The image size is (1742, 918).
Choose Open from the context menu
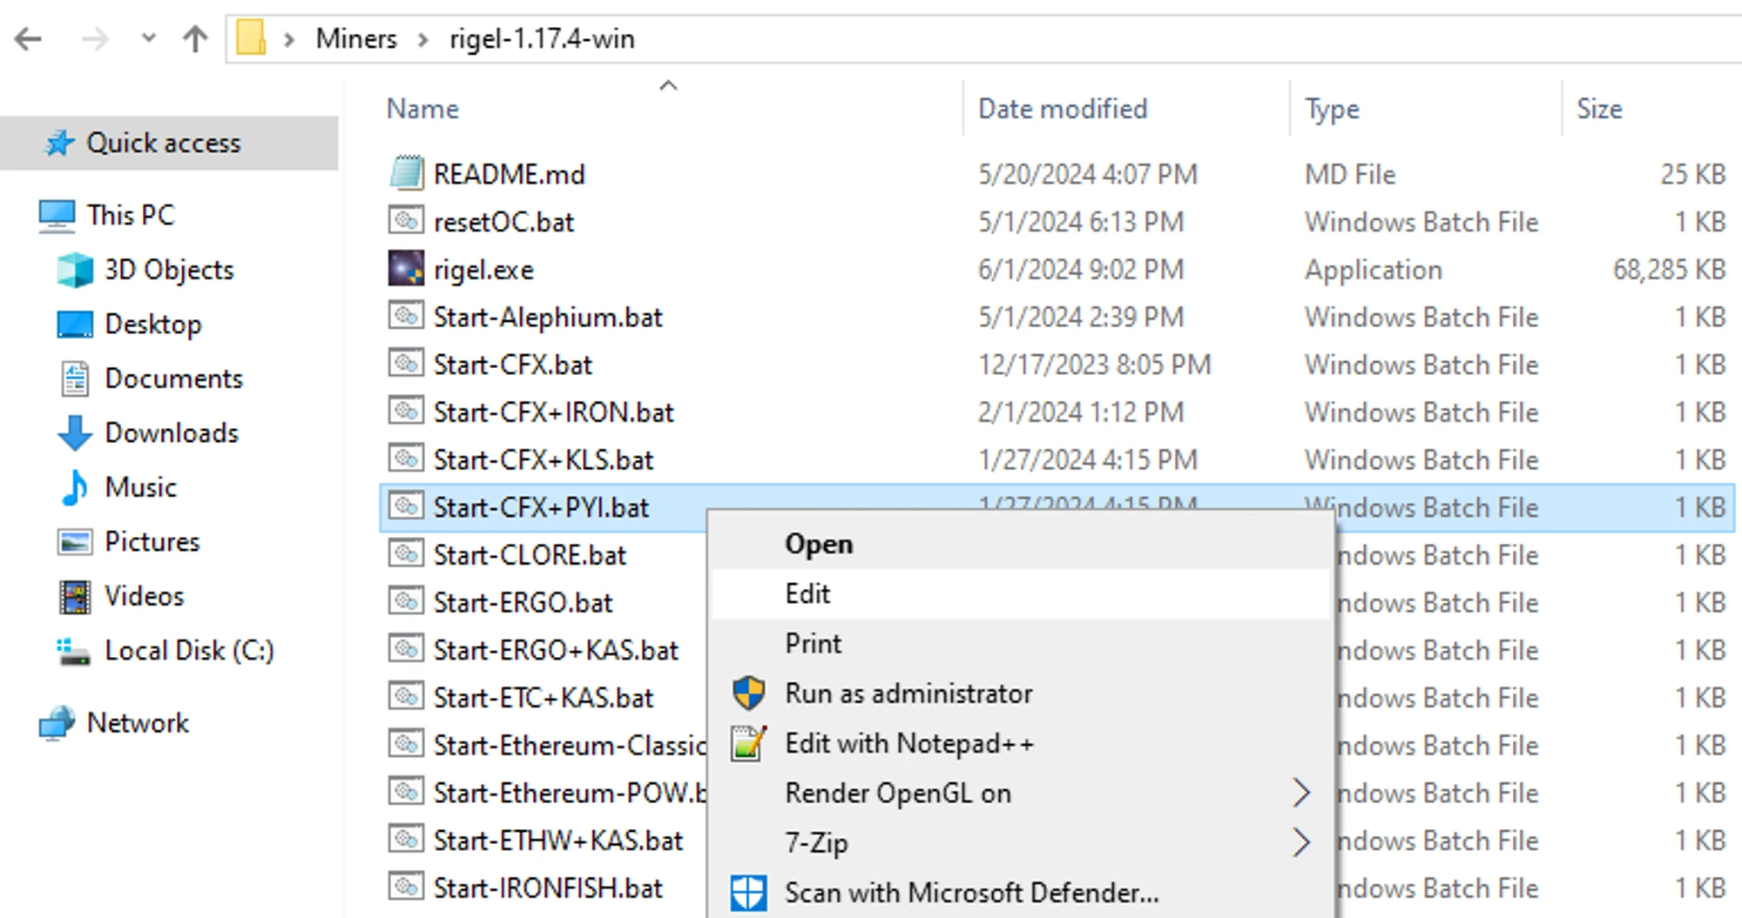(818, 545)
